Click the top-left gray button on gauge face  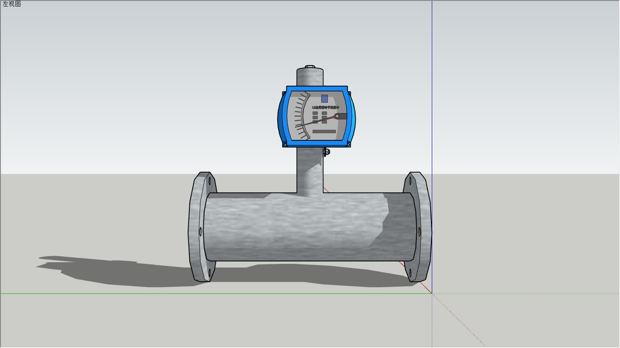pyautogui.click(x=315, y=113)
